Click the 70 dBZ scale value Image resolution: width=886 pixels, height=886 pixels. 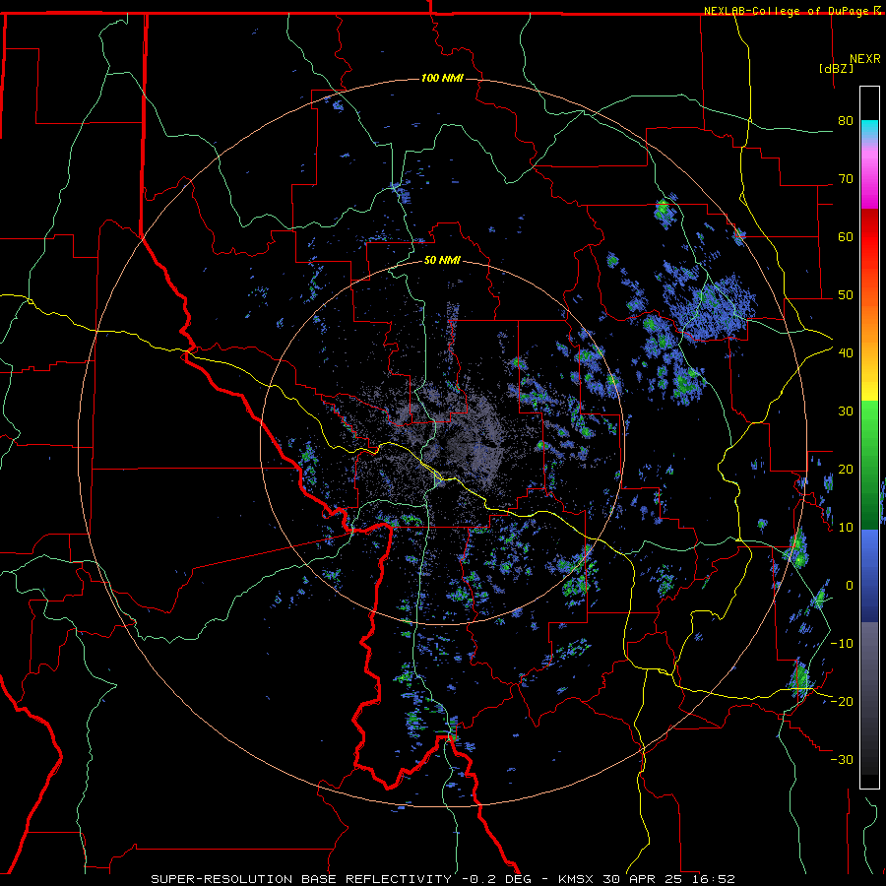coord(846,179)
